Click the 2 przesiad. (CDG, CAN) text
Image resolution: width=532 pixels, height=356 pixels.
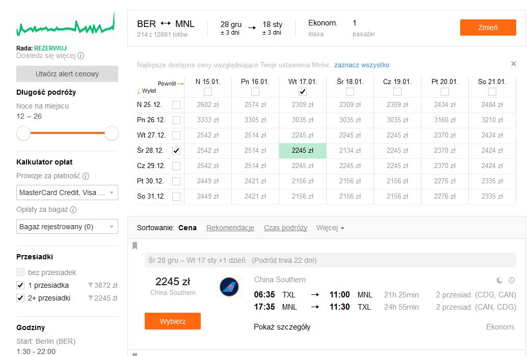click(476, 295)
